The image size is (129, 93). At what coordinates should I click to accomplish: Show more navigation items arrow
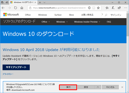point(102,14)
